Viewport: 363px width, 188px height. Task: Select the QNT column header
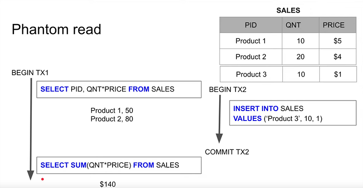coord(300,25)
